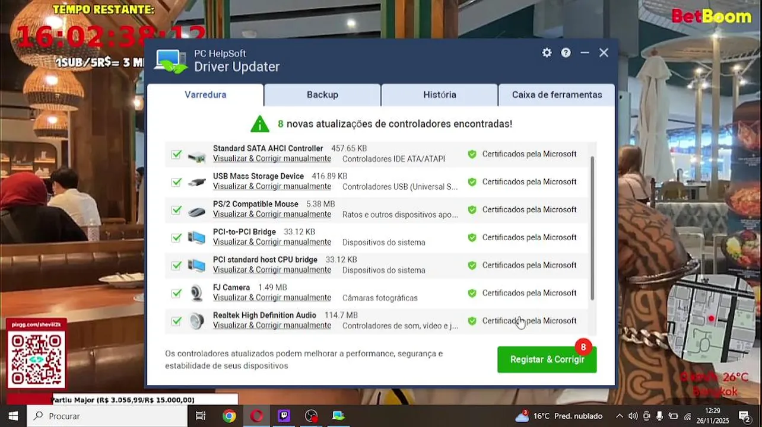Click the green shield in the FJ Camera row
The width and height of the screenshot is (762, 427).
[472, 293]
